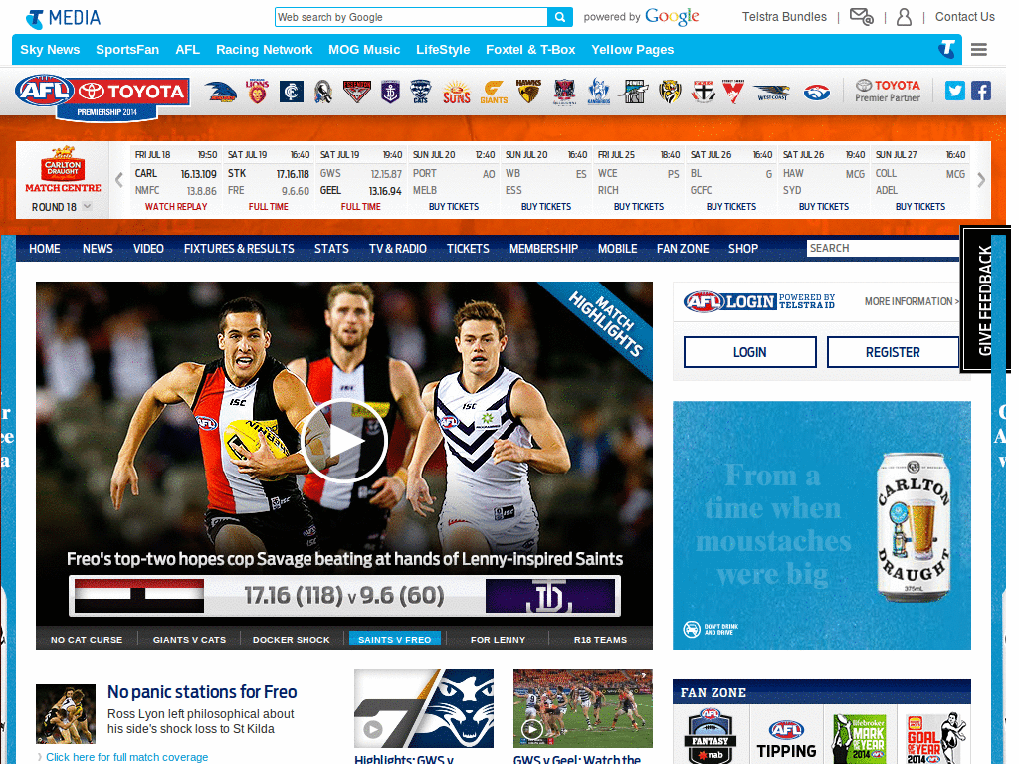Open the user account profile icon
Viewport: 1019px width, 764px height.
coord(904,17)
